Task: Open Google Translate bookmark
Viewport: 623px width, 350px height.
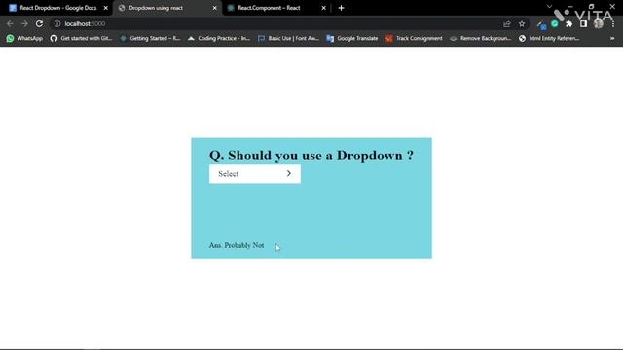Action: coord(352,38)
